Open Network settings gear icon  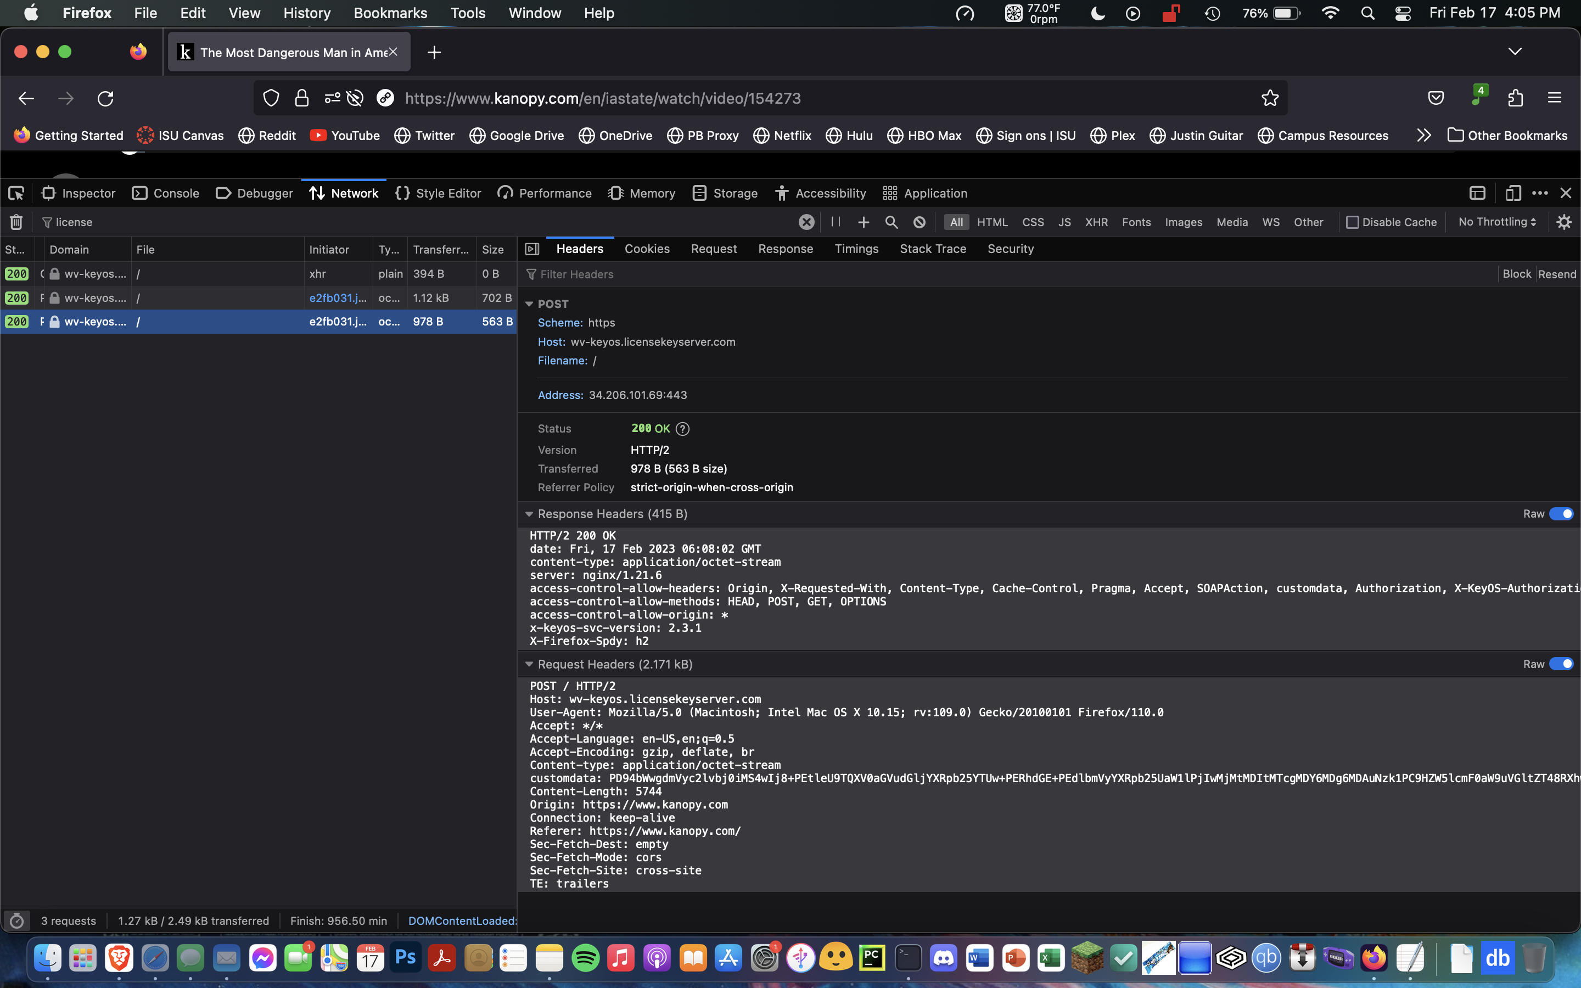[1563, 222]
